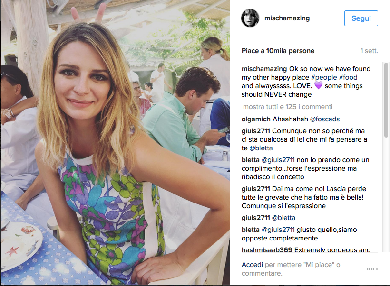View the 'Piace a 10mila persone' likes list
The height and width of the screenshot is (286, 390).
[278, 51]
